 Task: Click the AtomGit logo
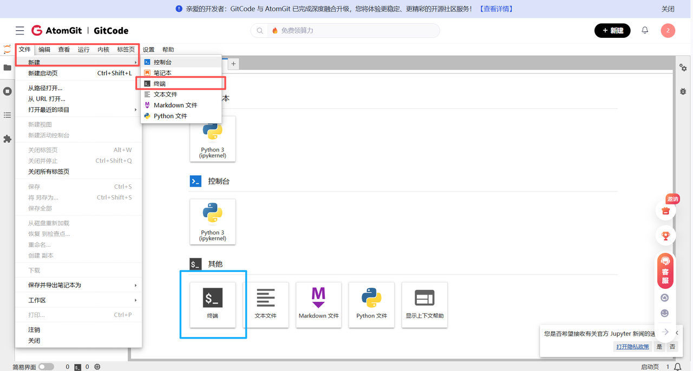57,31
